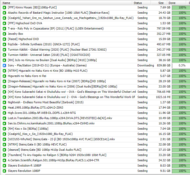Click the green seeding icon beside Jewelry Box

[4, 34]
